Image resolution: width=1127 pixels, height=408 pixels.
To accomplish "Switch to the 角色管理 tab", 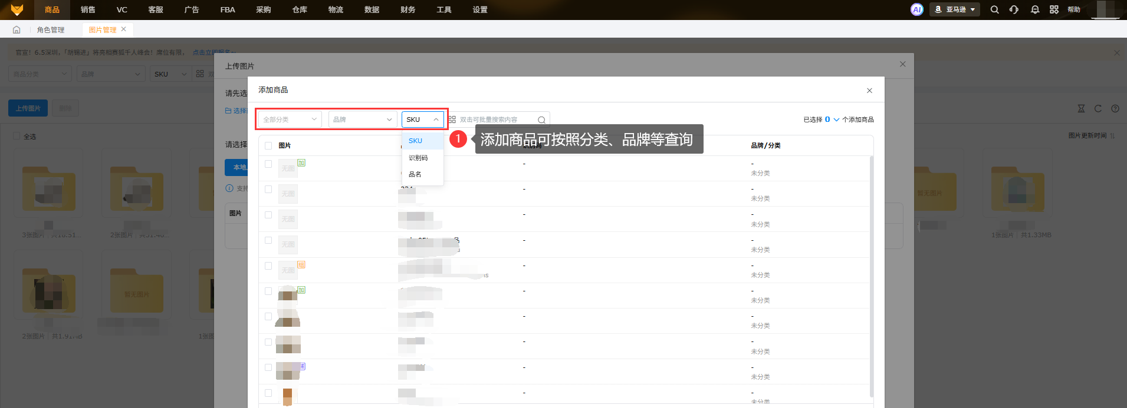I will (x=51, y=29).
